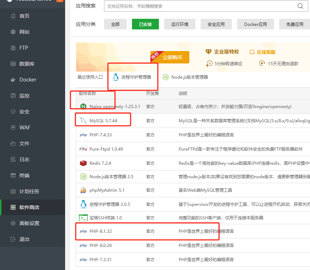310x270 pixels.
Task: Click the 开发商 column header
Action: 152,94
